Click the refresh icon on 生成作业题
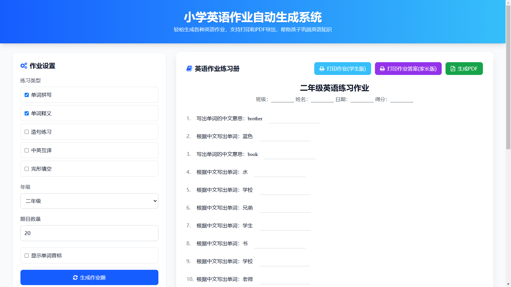This screenshot has height=287, width=511. pos(75,277)
